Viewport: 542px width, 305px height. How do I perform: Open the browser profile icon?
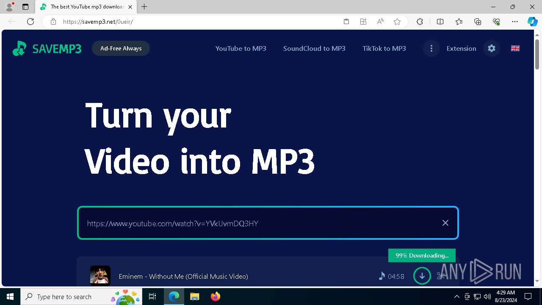(x=9, y=7)
